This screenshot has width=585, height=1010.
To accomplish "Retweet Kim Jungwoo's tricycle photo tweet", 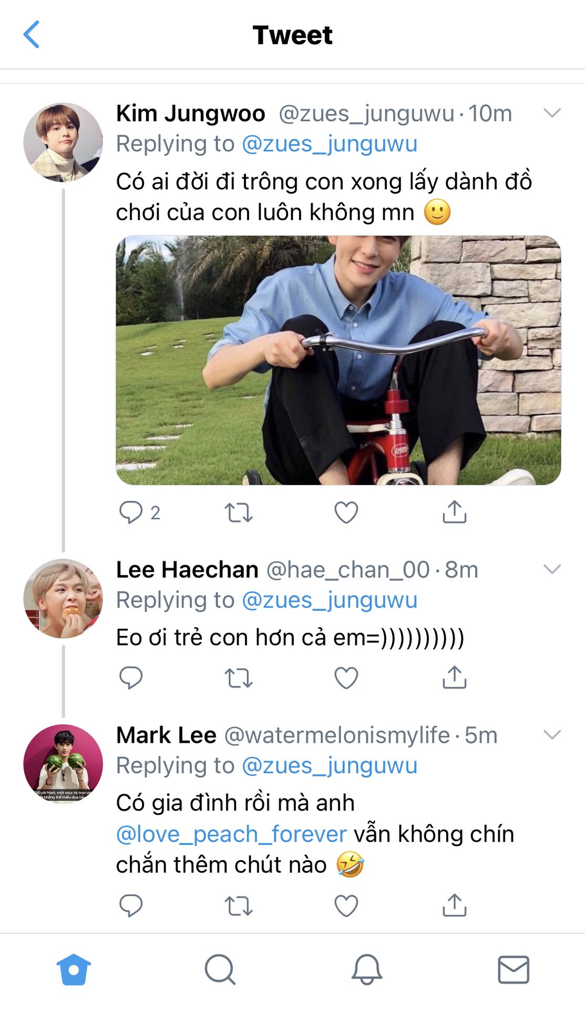I will coord(239,512).
